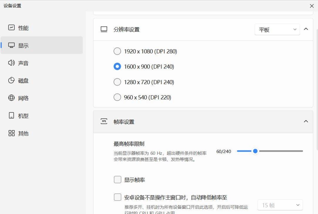Click the 60/240 frame rate value
Viewport: 318px width, 214px height.
pyautogui.click(x=224, y=151)
